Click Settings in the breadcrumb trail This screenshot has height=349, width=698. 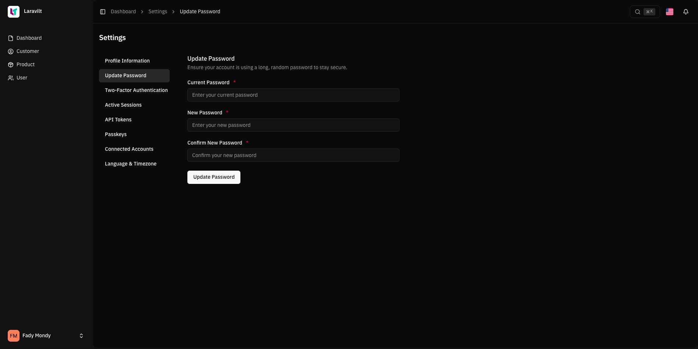[158, 11]
